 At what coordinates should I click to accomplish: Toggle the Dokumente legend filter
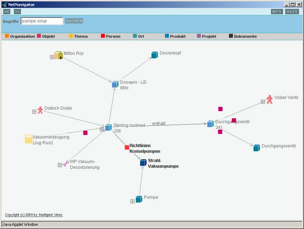click(243, 36)
